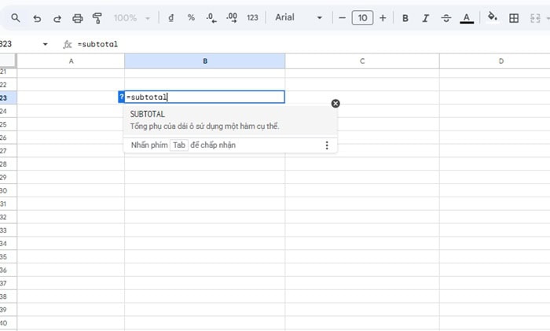Screen dimensions: 550x331
Task: Click the search menus magnifier icon
Action: click(16, 18)
